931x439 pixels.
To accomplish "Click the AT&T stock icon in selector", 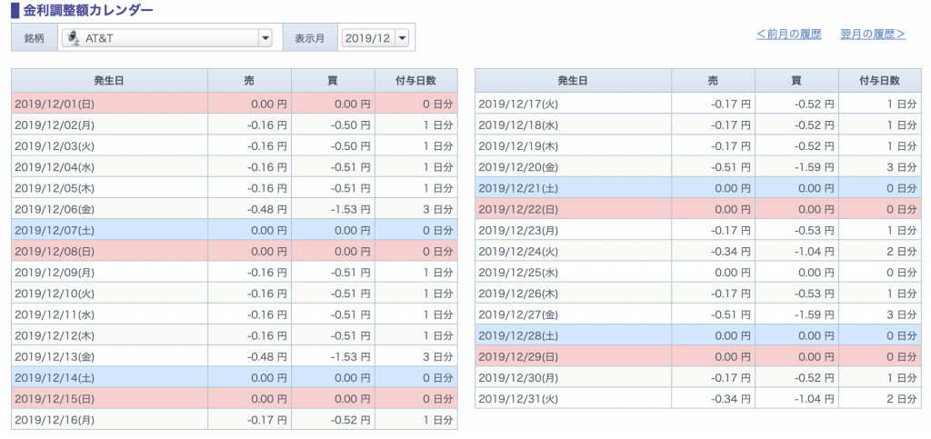I will [74, 38].
